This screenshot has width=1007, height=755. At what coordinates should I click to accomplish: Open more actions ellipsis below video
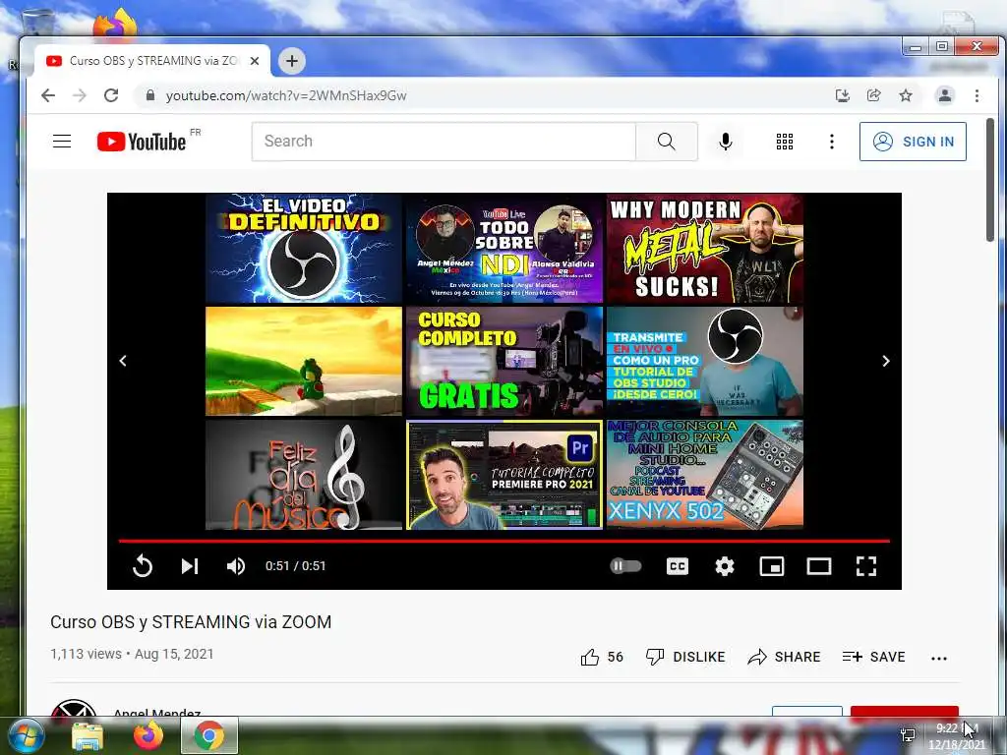point(939,658)
